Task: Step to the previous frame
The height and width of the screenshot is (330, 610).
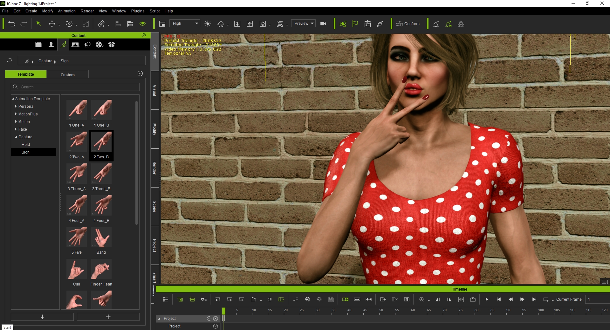Action: (x=511, y=299)
